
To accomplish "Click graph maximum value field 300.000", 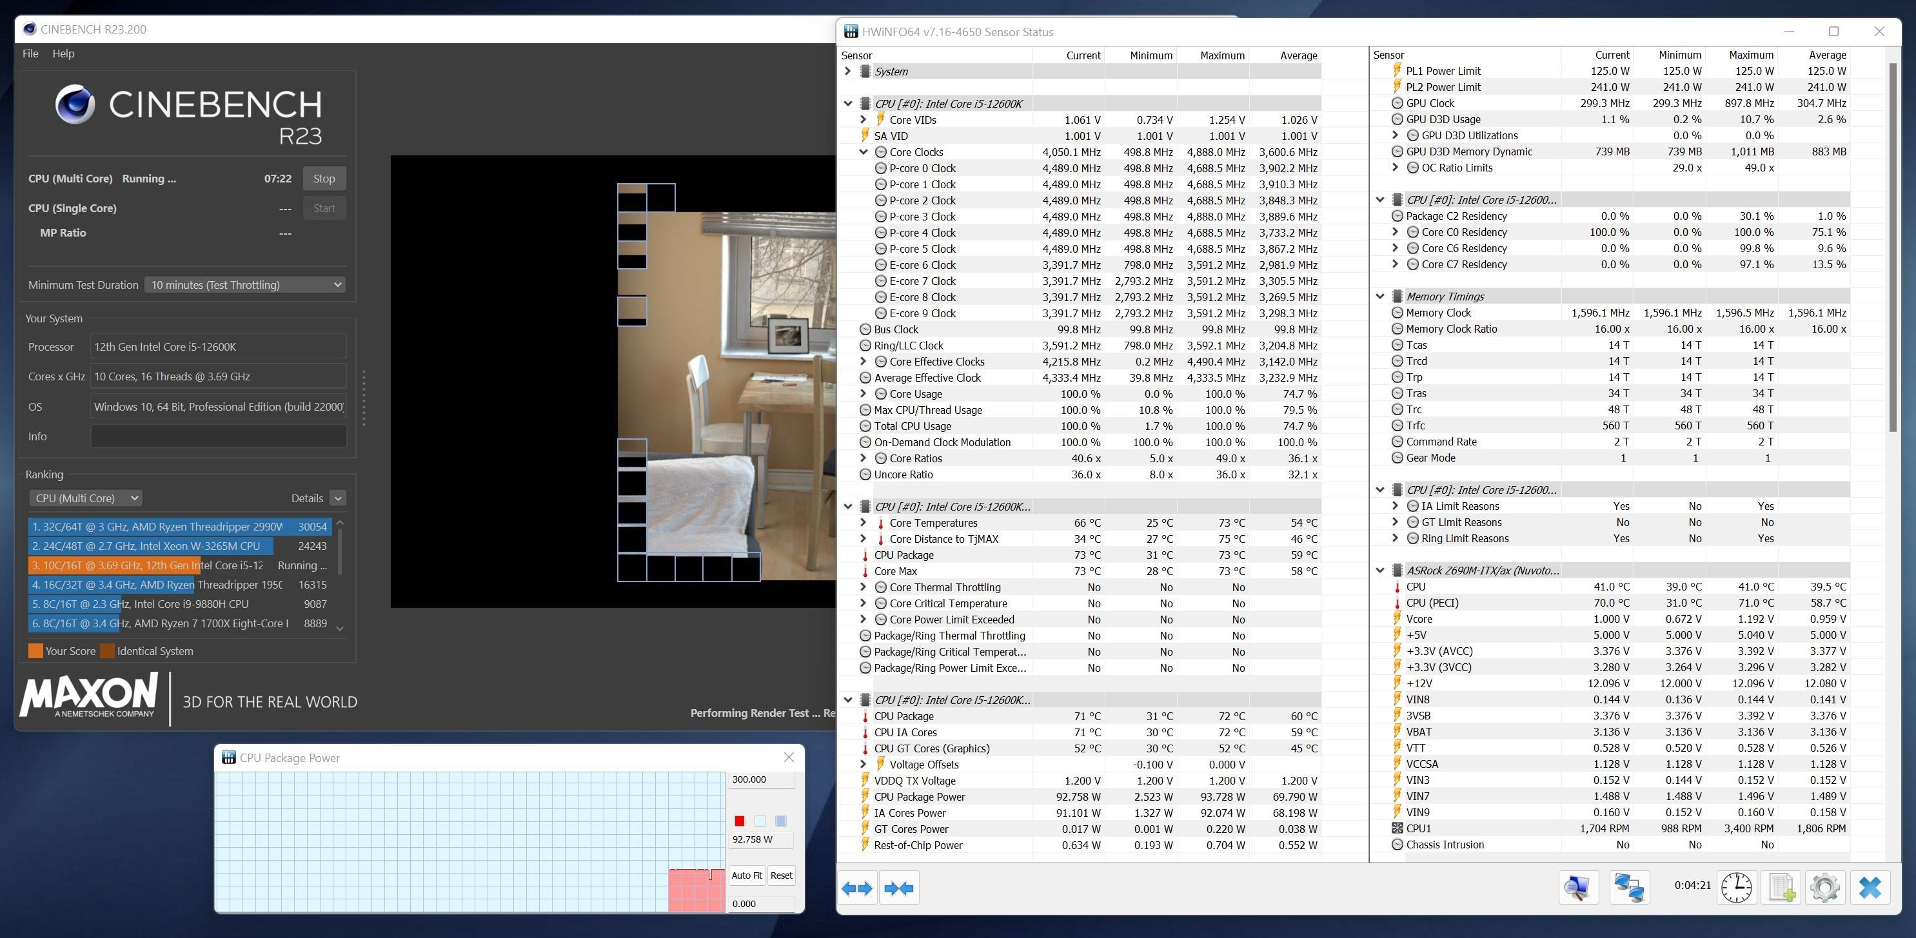I will pos(761,779).
